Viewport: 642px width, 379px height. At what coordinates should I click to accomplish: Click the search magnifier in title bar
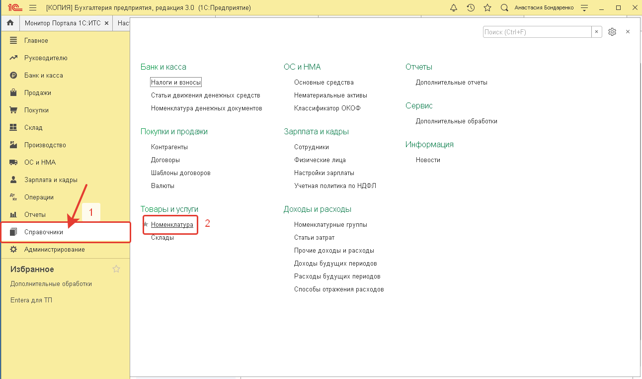click(504, 8)
